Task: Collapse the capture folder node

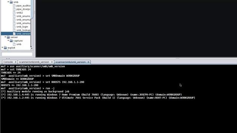Action: [8, 41]
